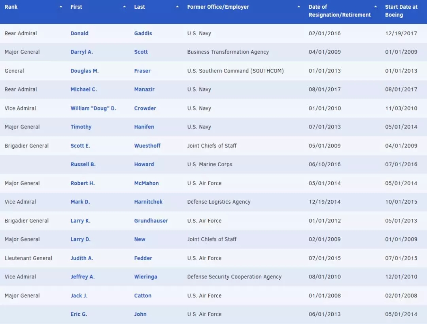Click the Harnitchek link
427x324 pixels.
[148, 202]
